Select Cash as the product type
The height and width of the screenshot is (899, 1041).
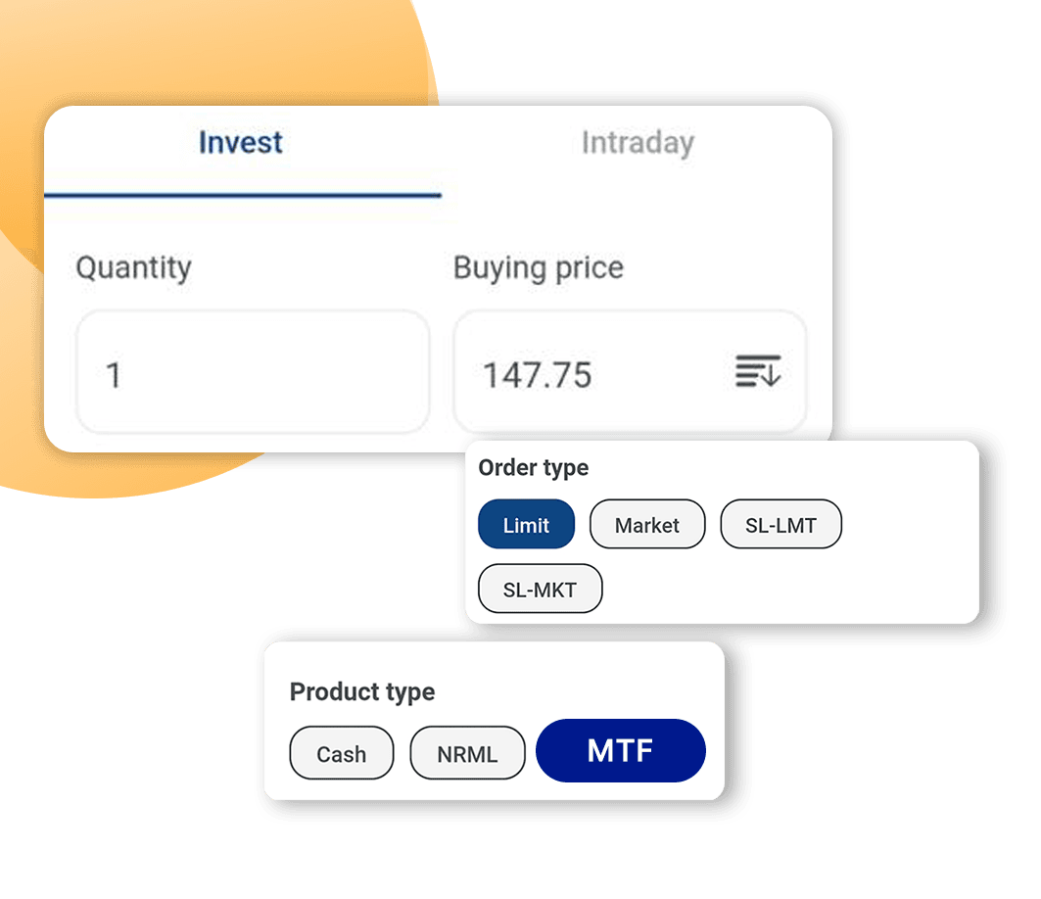click(341, 753)
